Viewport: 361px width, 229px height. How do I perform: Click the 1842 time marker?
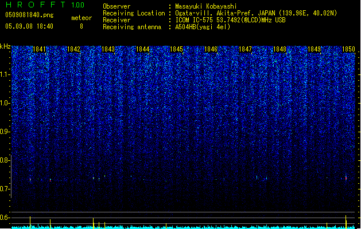point(73,49)
